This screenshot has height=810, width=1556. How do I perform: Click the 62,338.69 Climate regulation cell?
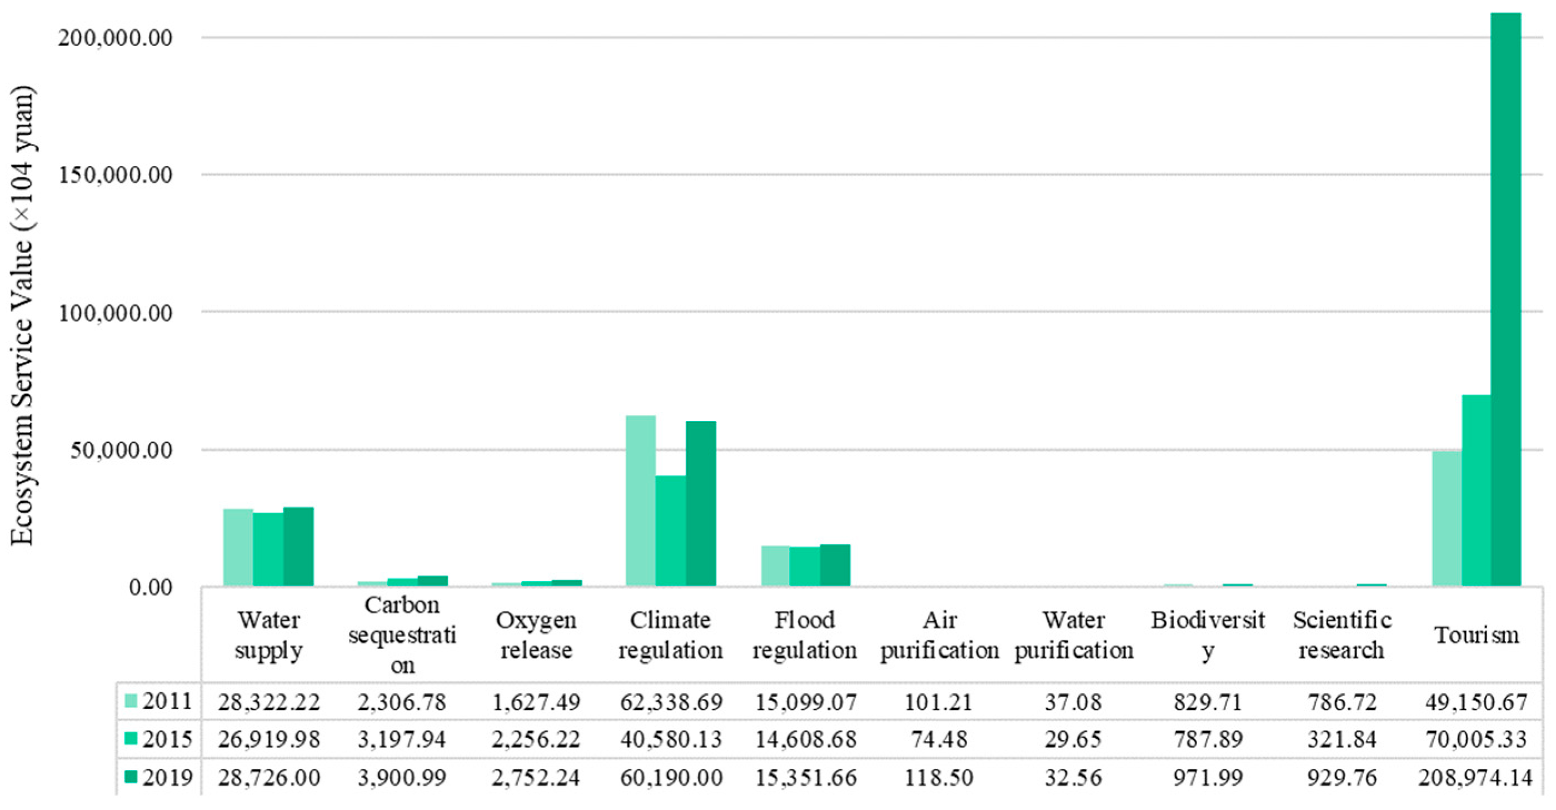pos(671,702)
